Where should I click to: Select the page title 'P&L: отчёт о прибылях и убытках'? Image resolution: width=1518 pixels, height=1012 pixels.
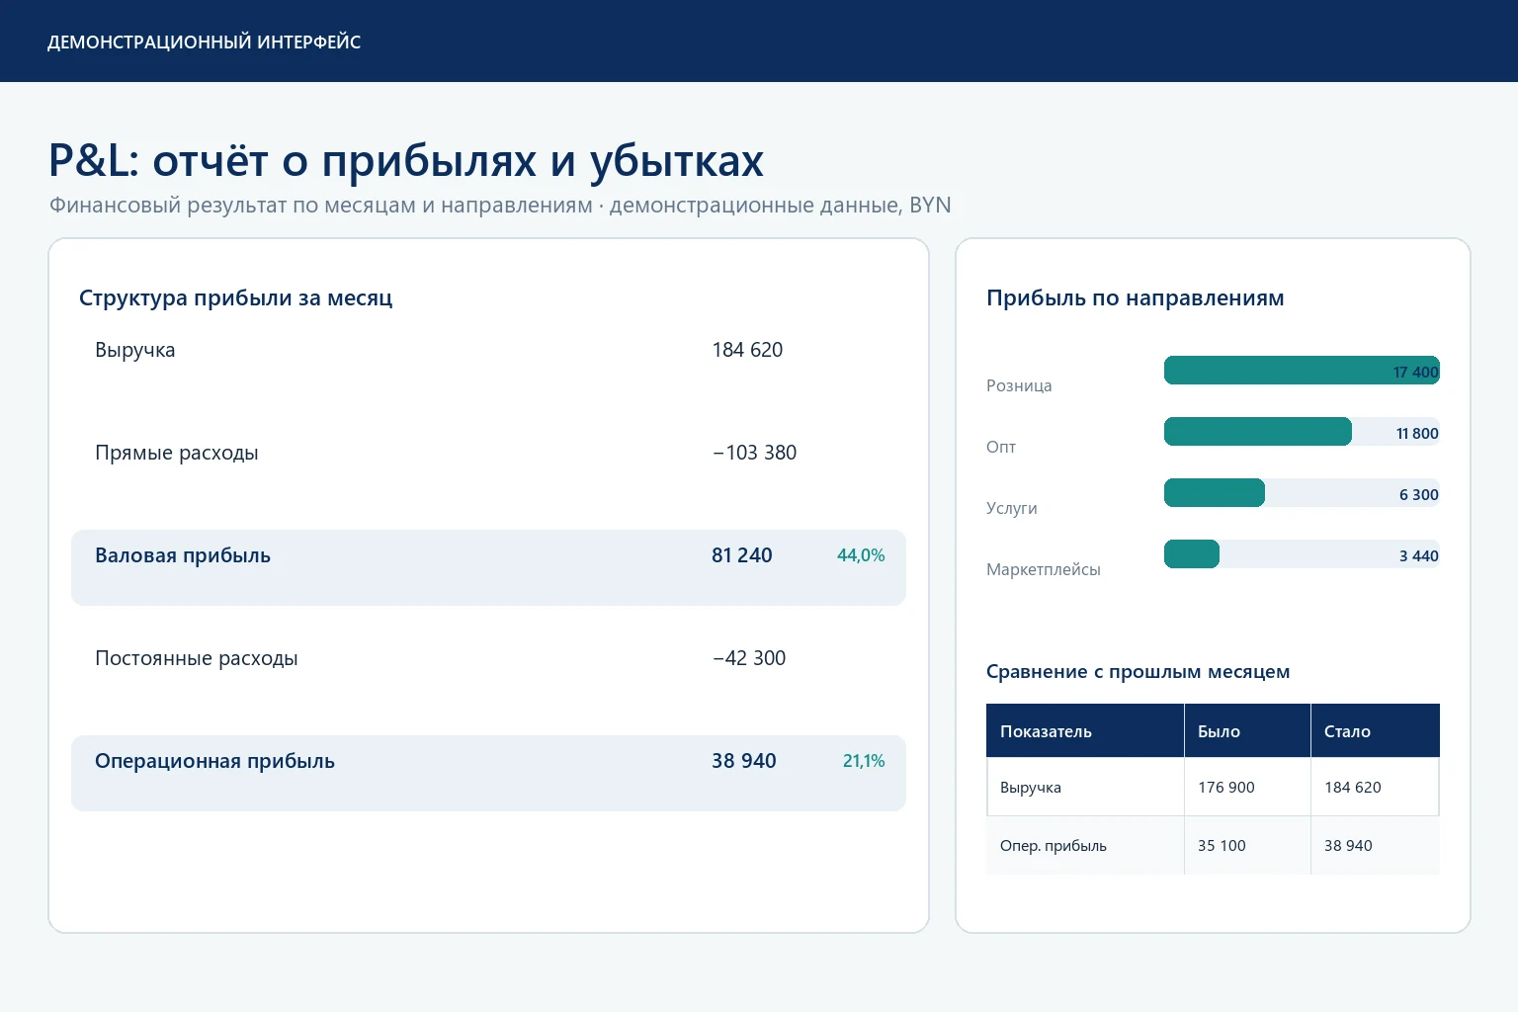coord(406,160)
